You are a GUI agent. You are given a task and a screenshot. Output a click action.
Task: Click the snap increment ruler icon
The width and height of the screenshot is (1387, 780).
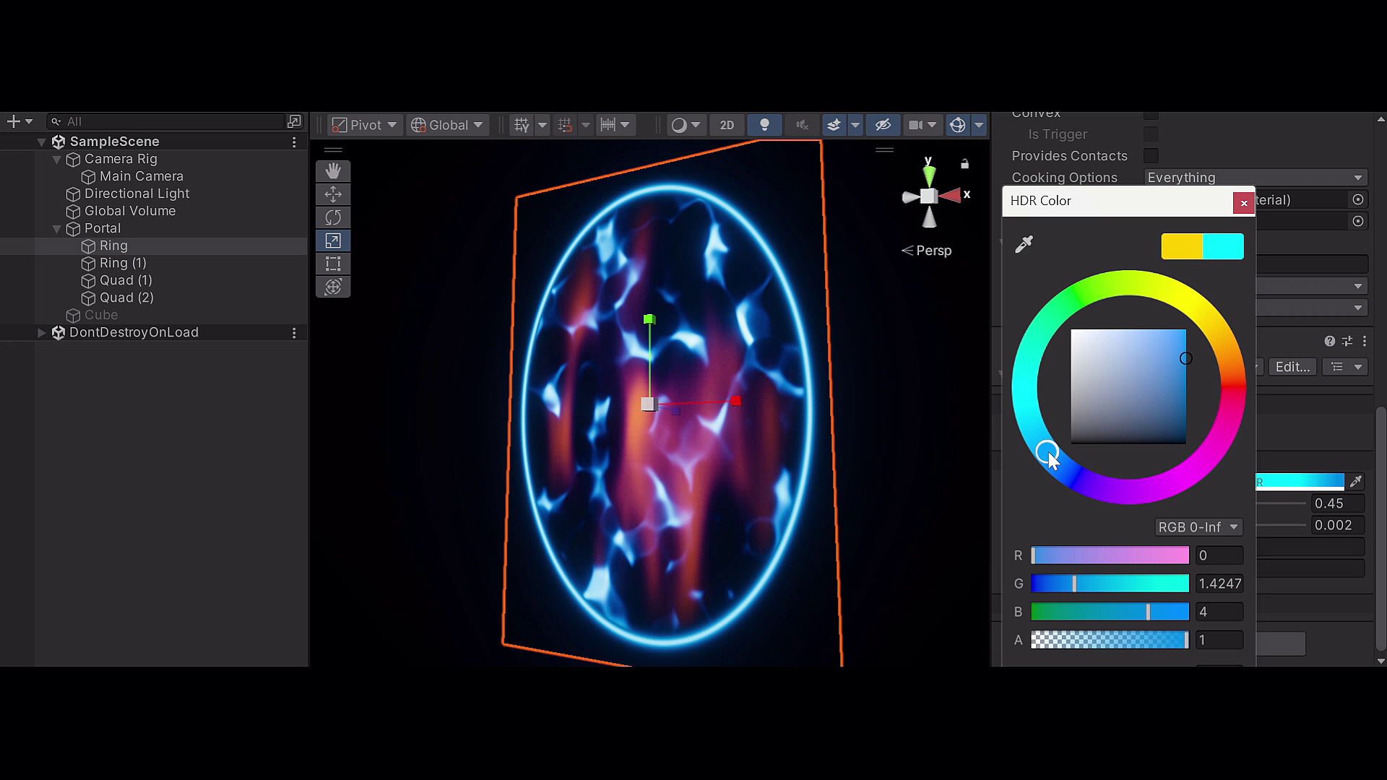tap(608, 125)
